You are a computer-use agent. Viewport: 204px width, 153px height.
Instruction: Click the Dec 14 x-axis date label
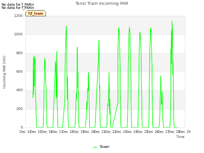tap(25, 132)
